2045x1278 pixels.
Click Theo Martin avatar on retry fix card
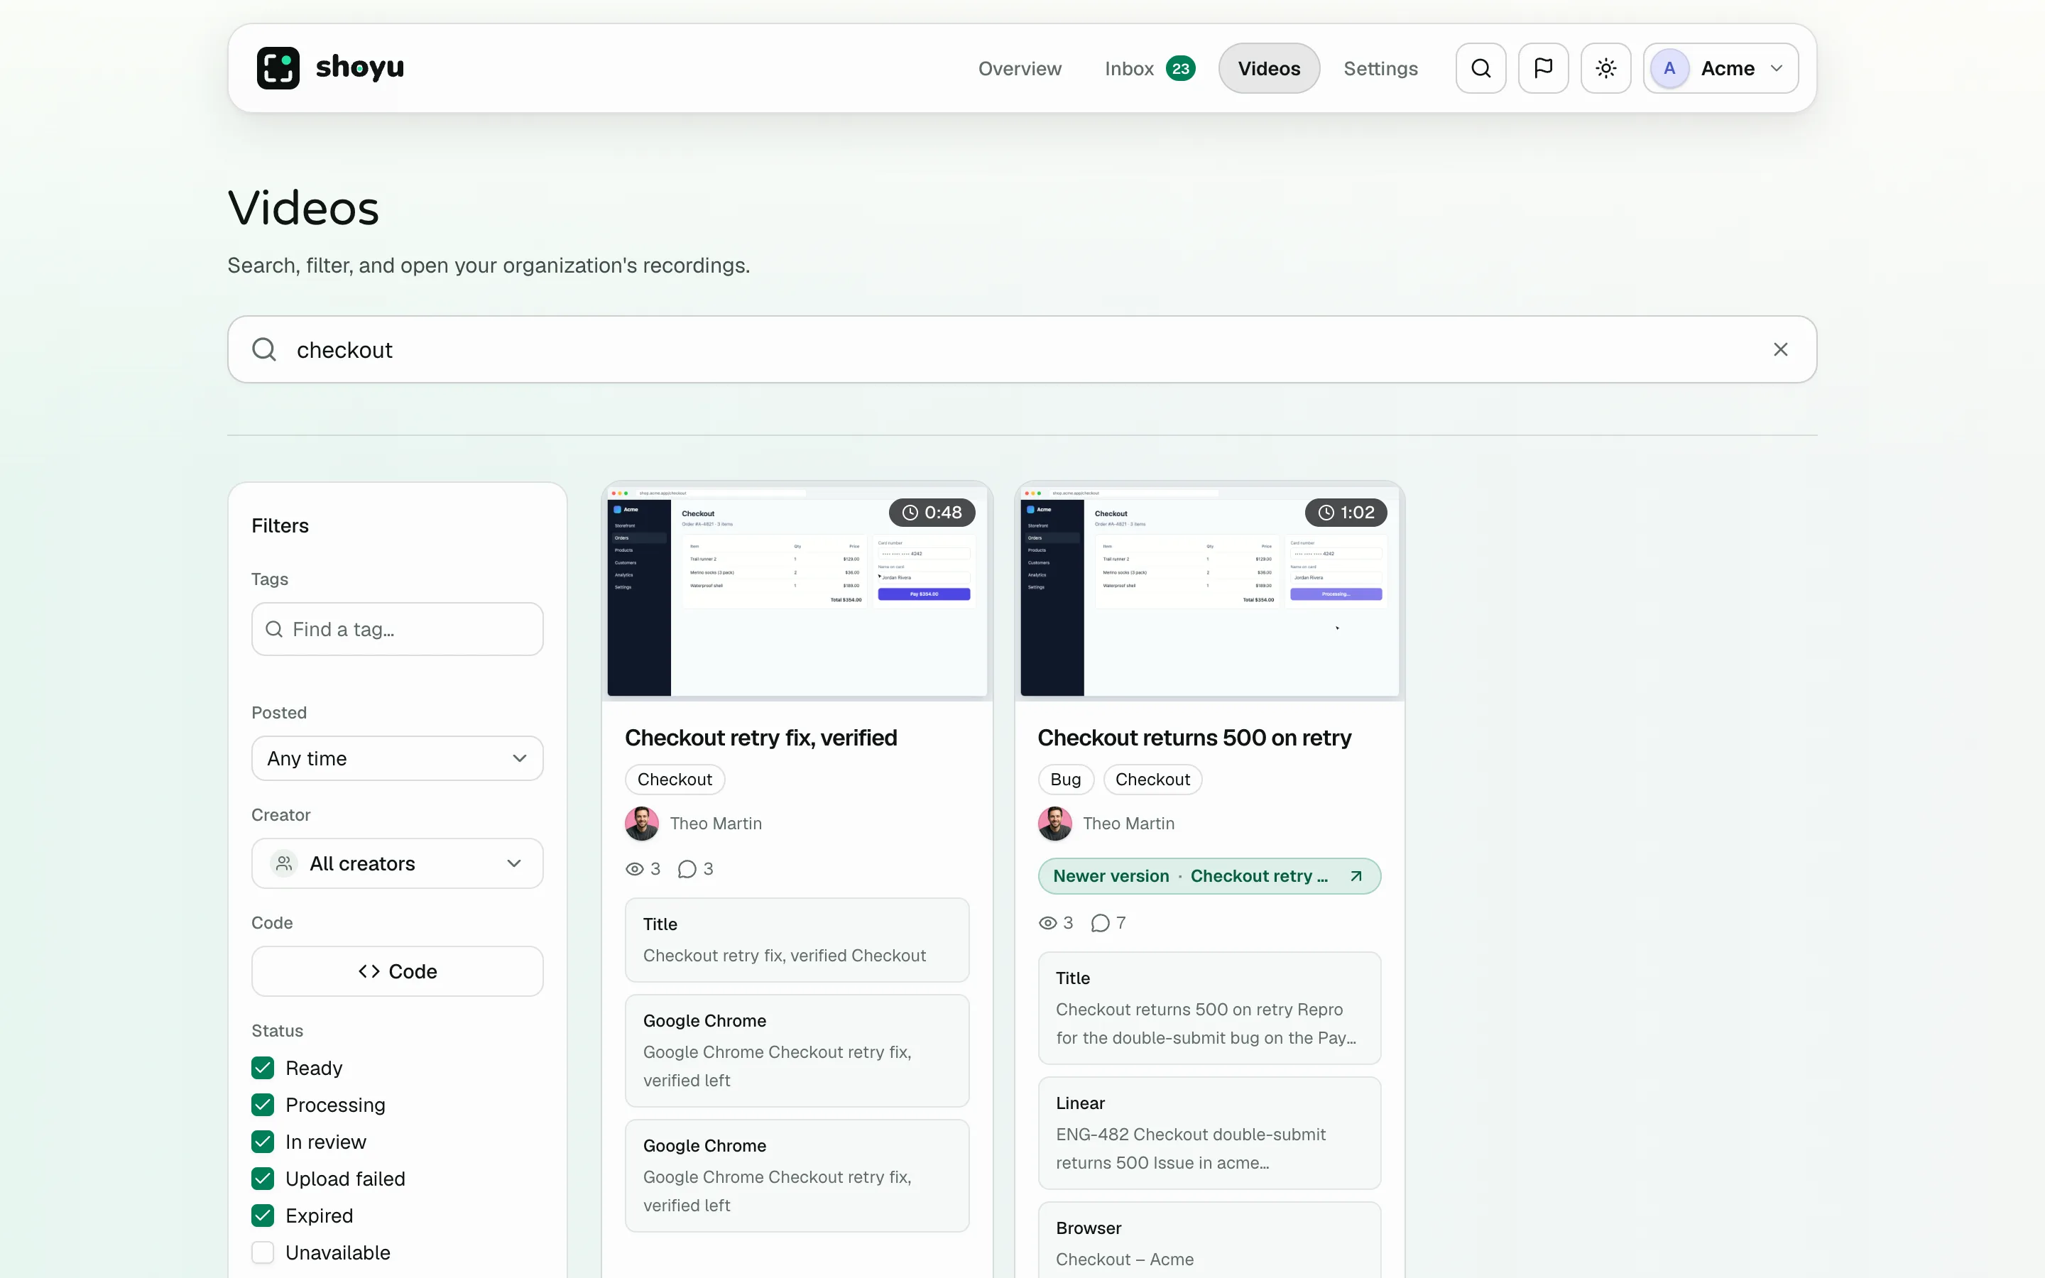pos(641,824)
